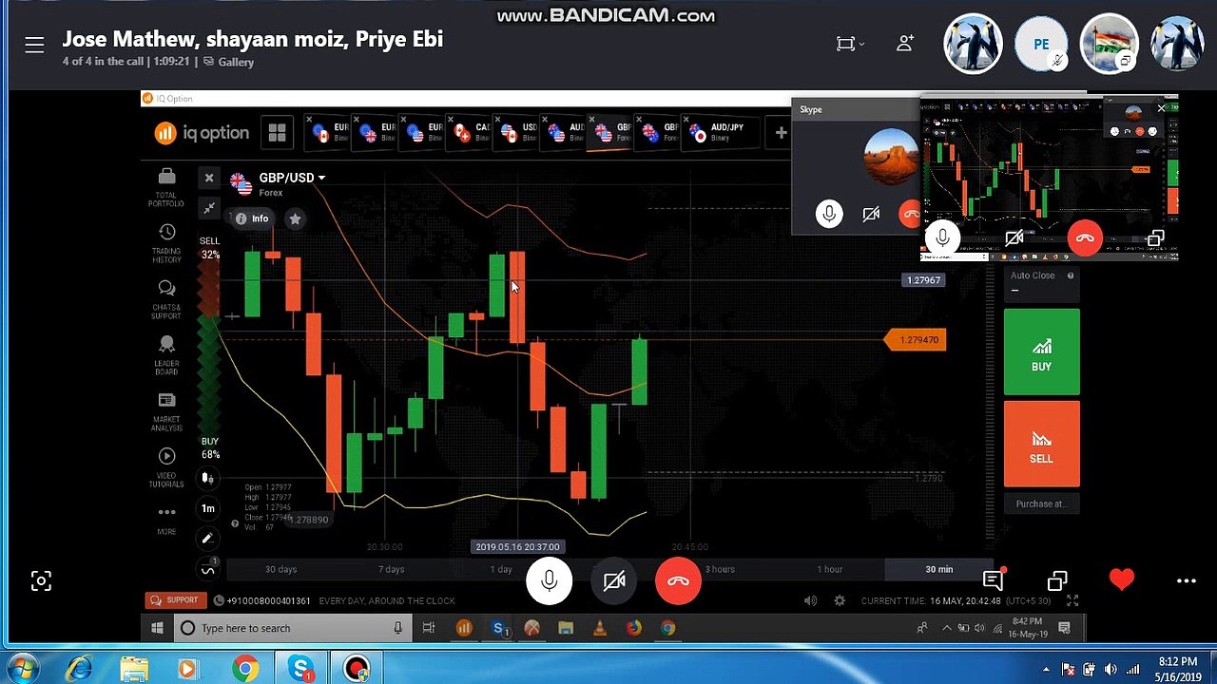Expand the GBP/USD asset dropdown
Screen dimensions: 1217x684
292,178
